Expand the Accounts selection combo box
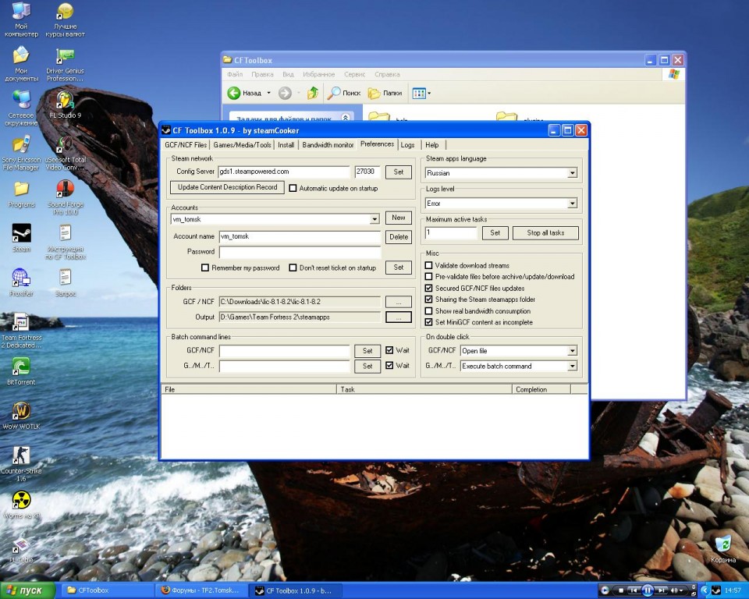The width and height of the screenshot is (749, 599). tap(374, 220)
